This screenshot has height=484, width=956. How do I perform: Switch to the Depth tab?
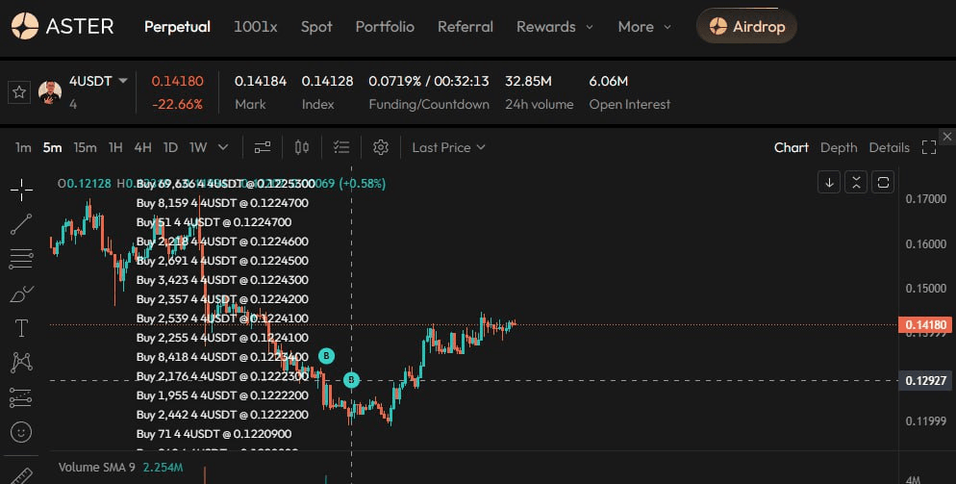pos(838,147)
